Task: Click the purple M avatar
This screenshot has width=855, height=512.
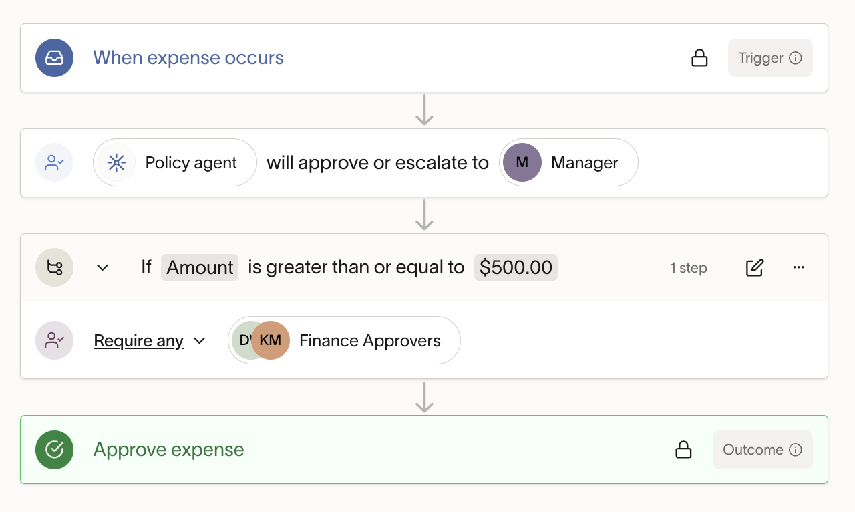Action: [x=522, y=163]
